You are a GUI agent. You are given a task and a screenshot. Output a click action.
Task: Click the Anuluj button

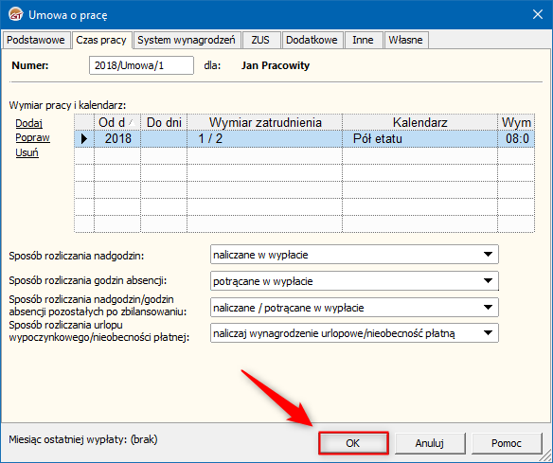point(430,443)
